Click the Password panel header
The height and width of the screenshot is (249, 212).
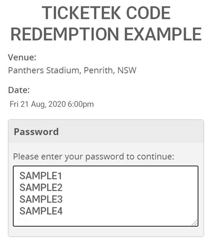(x=36, y=132)
